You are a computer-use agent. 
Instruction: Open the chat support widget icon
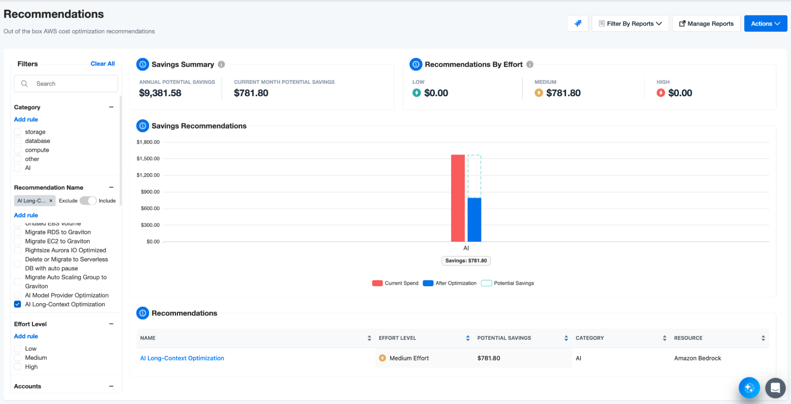pyautogui.click(x=775, y=387)
